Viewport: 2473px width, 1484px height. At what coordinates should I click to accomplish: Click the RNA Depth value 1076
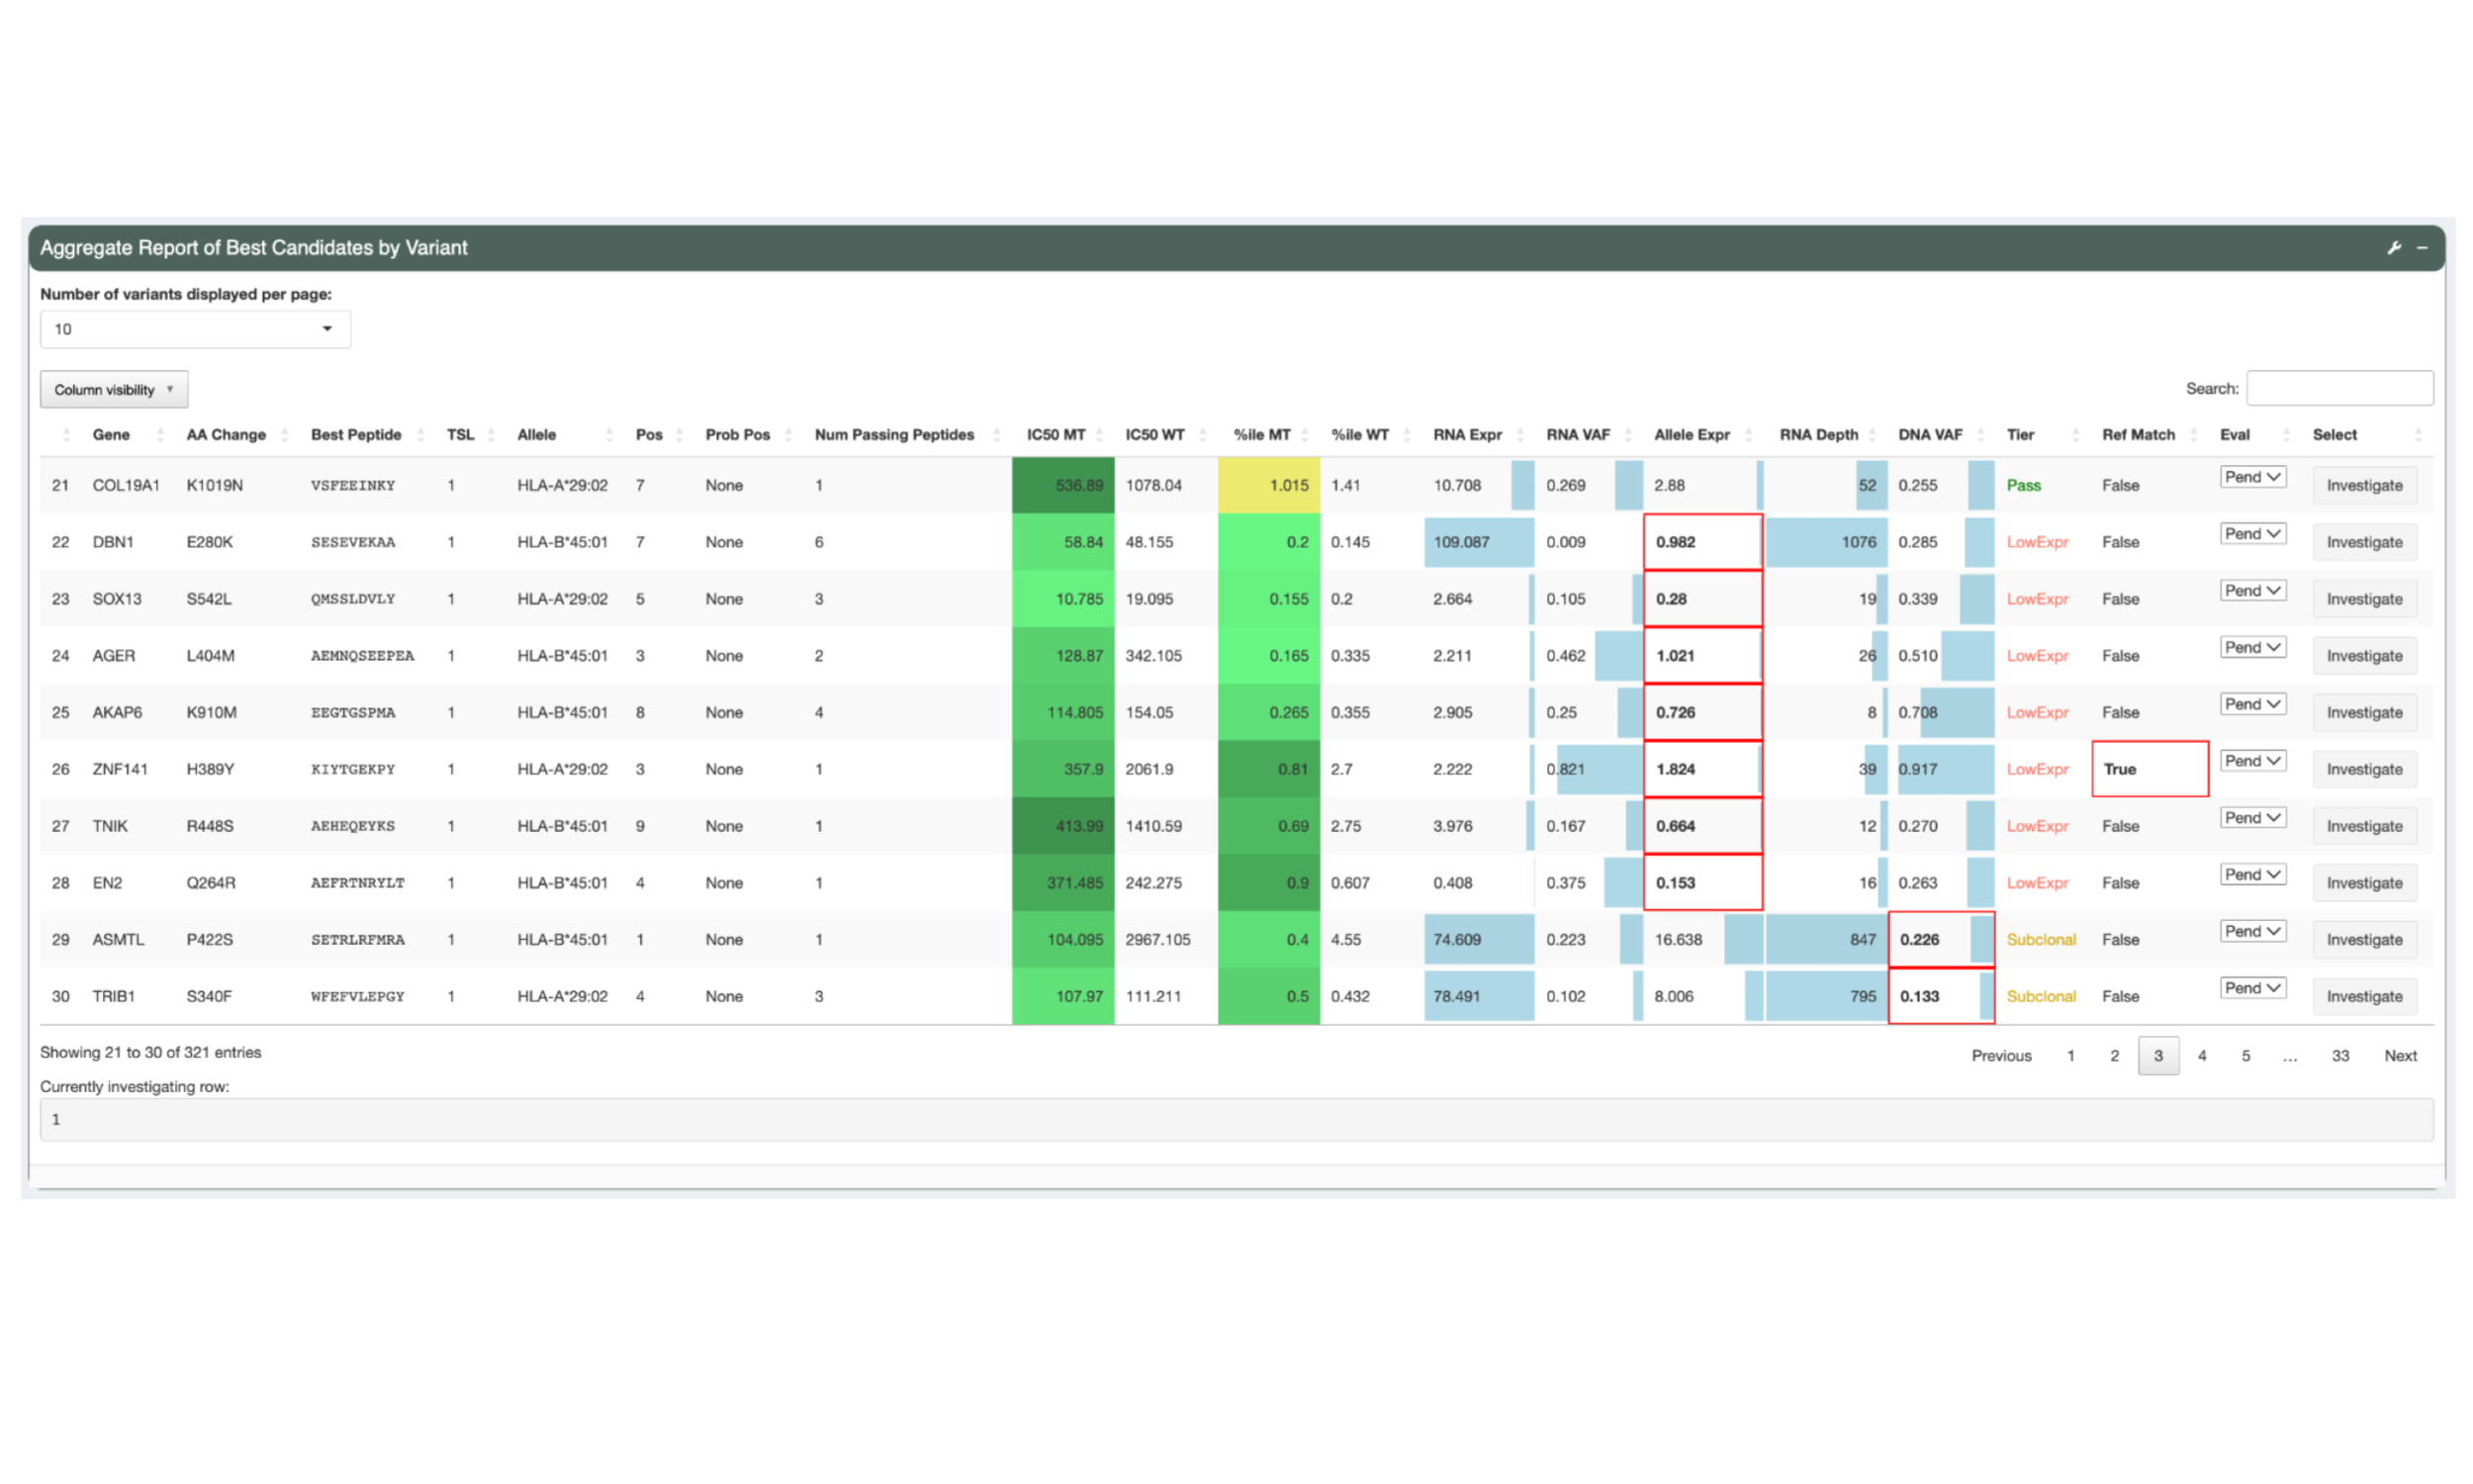pyautogui.click(x=1859, y=542)
